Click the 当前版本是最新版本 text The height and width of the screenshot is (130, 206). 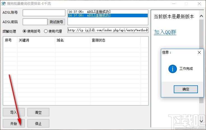point(174,17)
